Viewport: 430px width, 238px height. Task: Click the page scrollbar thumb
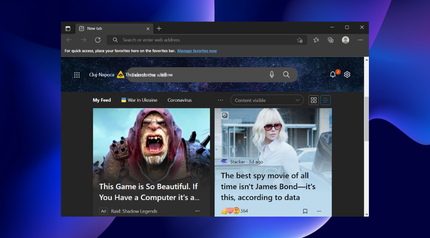pyautogui.click(x=366, y=119)
